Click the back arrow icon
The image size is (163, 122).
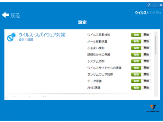tap(5, 15)
